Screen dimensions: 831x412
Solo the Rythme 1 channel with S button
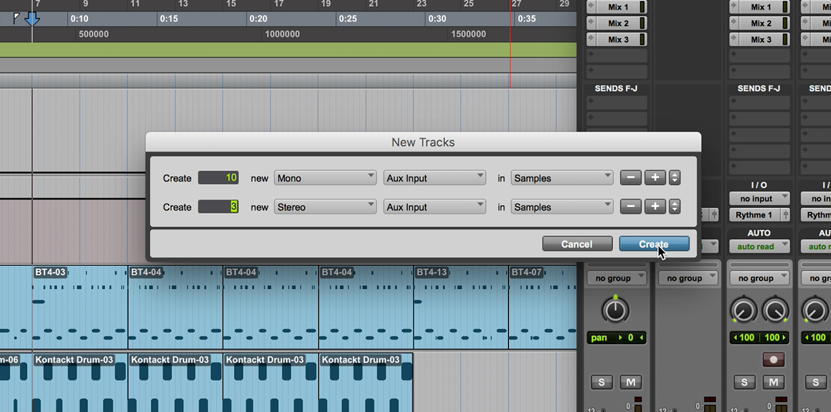click(x=744, y=382)
